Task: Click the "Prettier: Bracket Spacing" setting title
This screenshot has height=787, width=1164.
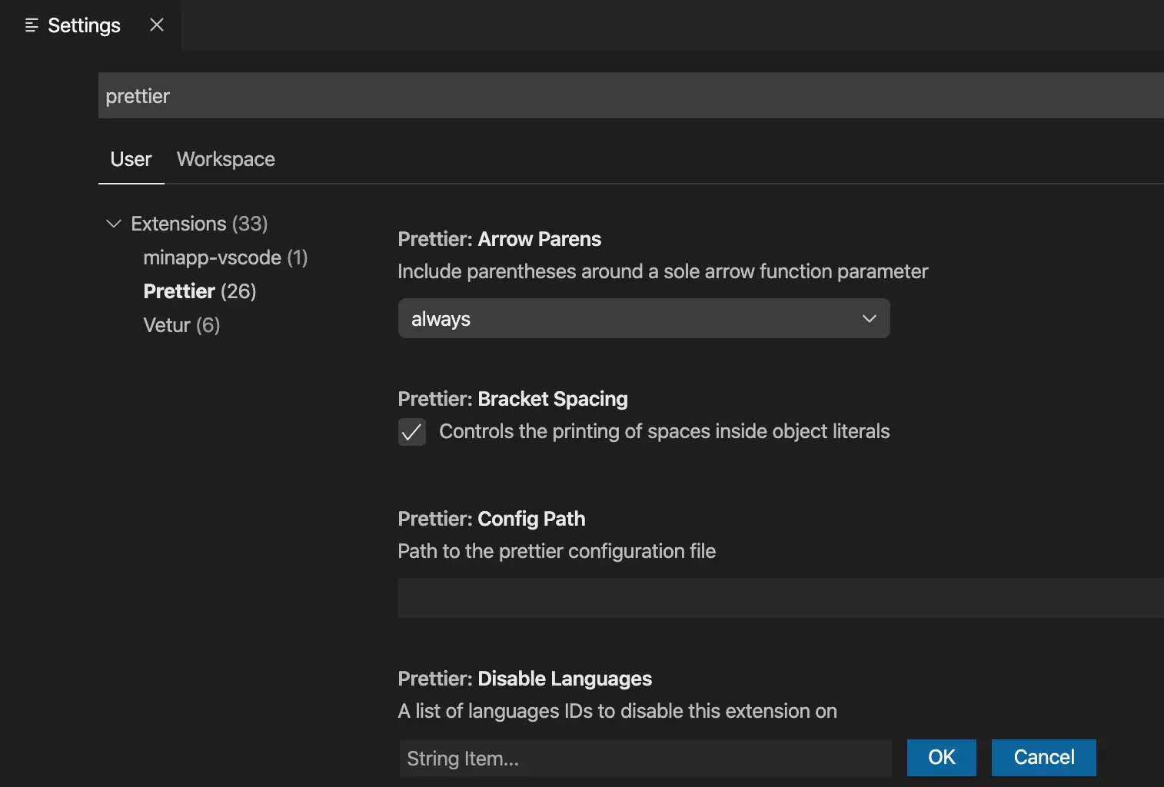Action: click(513, 399)
